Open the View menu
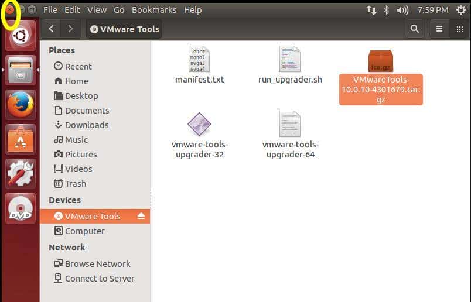 pyautogui.click(x=97, y=10)
